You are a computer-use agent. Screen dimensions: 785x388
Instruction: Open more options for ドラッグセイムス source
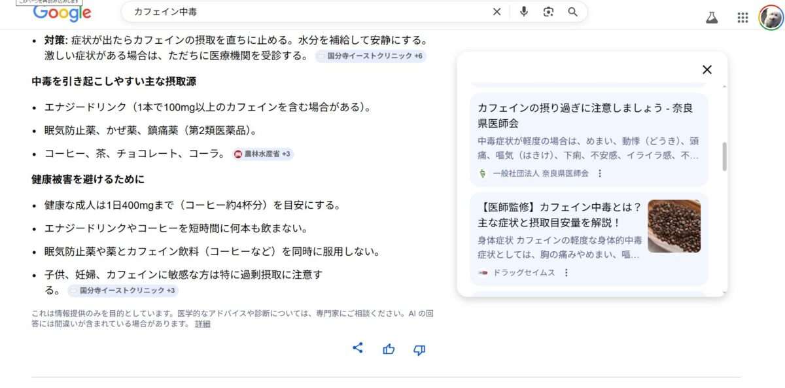pos(567,273)
